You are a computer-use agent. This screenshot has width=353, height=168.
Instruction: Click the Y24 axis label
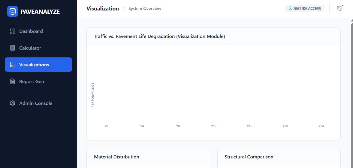coord(321,126)
